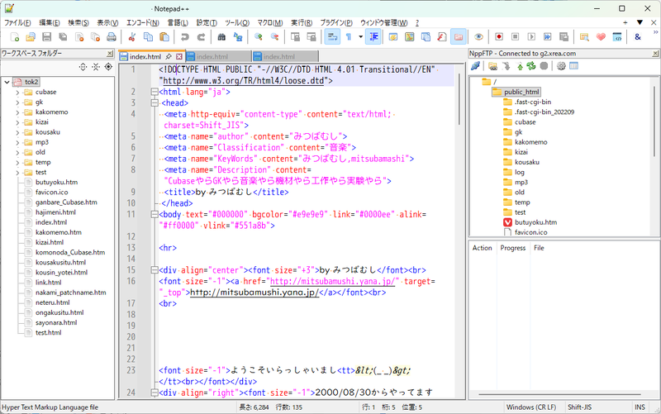Open dropdown arrow next to pilcrow icon
This screenshot has width=661, height=414.
tap(360, 37)
